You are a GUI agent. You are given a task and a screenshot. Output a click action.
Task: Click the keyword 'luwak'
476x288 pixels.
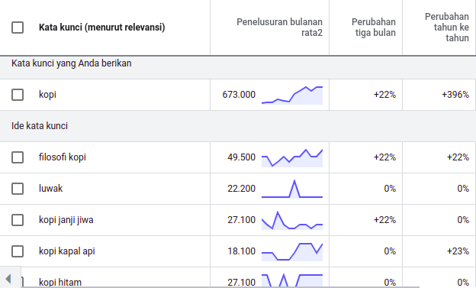[50, 189]
